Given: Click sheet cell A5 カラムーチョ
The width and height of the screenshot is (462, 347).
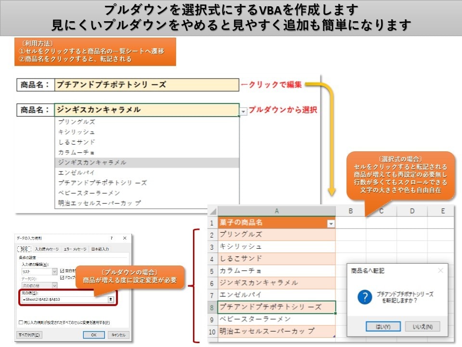Looking at the screenshot, I should click(x=276, y=271).
